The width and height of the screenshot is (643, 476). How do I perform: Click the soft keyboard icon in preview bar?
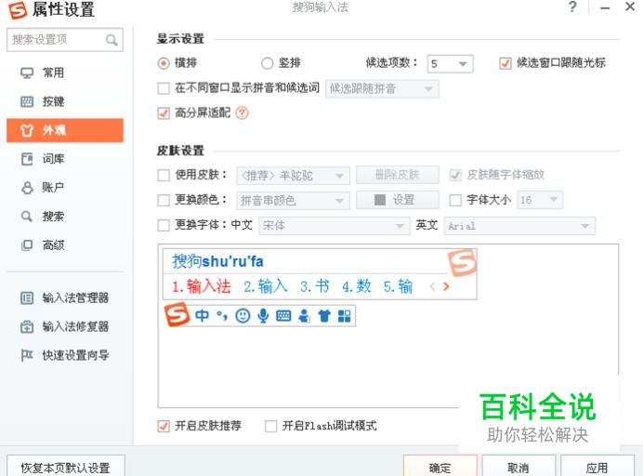tap(283, 315)
